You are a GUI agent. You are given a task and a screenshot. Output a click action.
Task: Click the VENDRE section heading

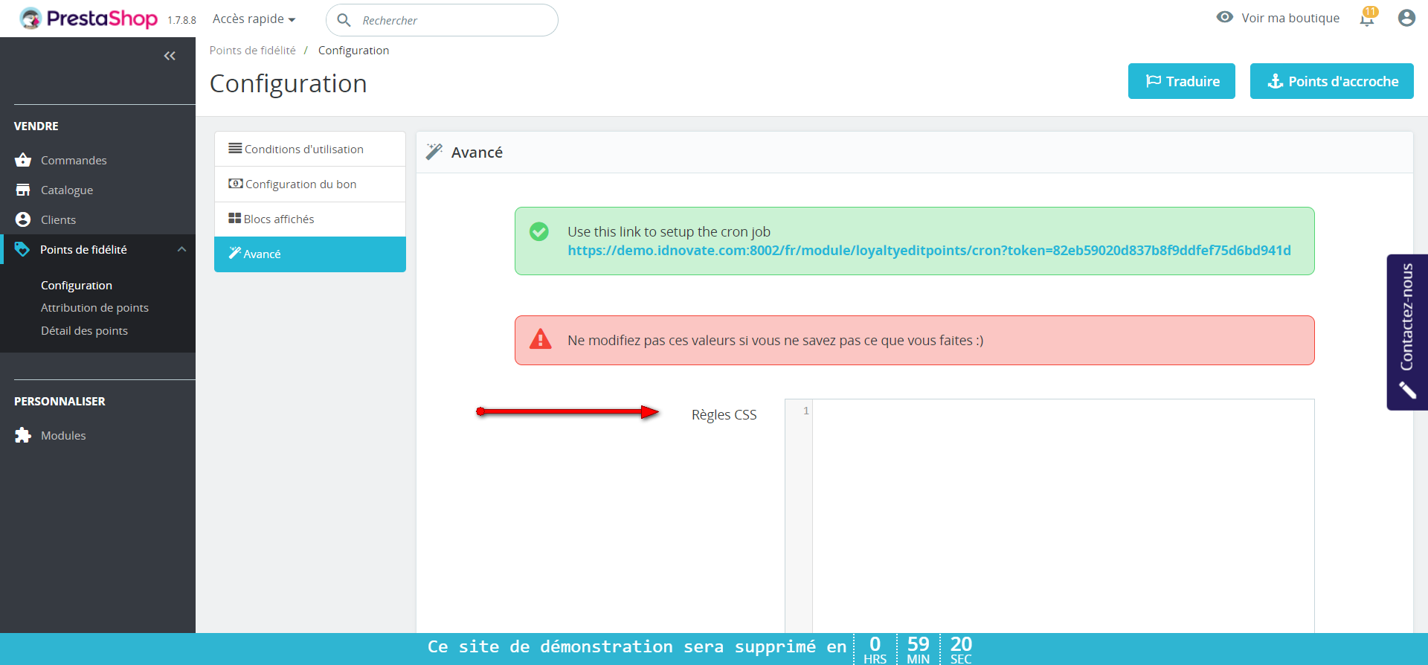[36, 126]
